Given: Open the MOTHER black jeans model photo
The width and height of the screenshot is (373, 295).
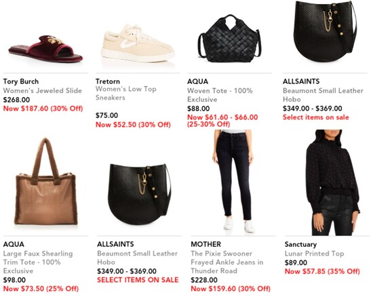Looking at the screenshot, I should tap(233, 181).
